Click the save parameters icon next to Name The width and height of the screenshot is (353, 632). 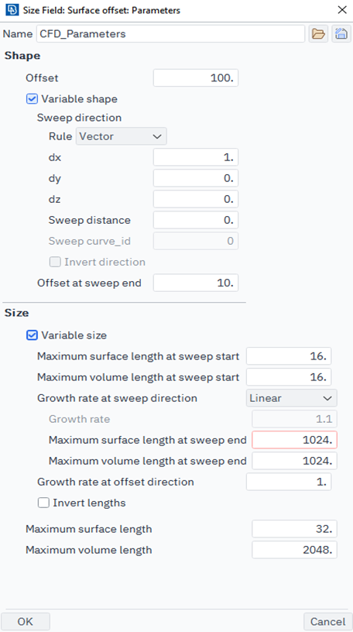coord(341,34)
